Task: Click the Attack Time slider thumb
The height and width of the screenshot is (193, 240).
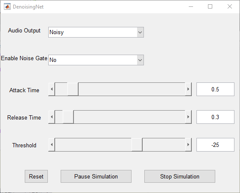Action: [73, 89]
